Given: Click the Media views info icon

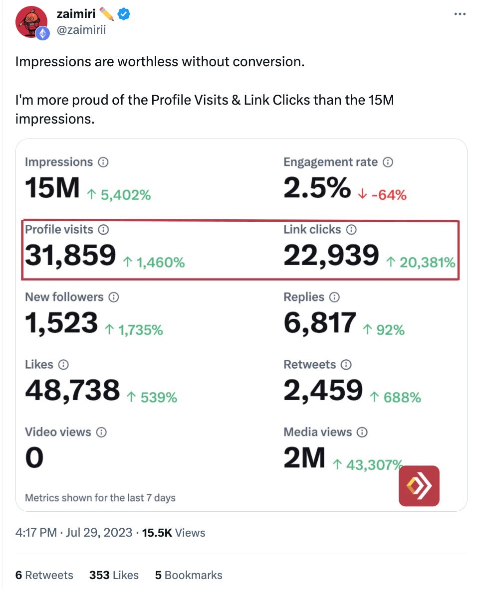Looking at the screenshot, I should pyautogui.click(x=362, y=433).
